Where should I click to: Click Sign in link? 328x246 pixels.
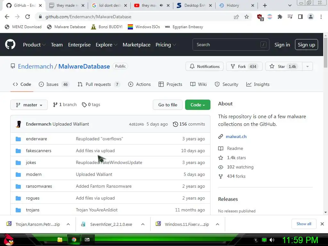click(282, 45)
